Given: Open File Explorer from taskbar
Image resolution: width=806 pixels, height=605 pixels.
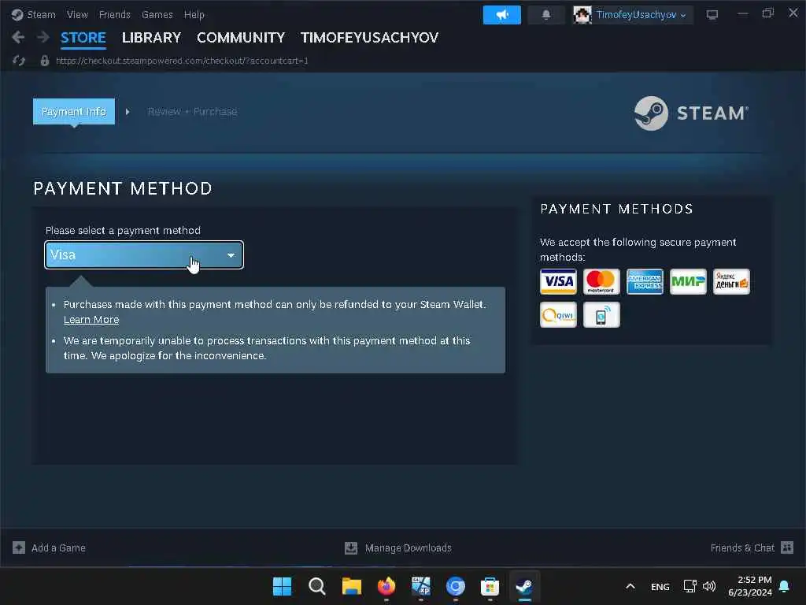Looking at the screenshot, I should click(352, 586).
